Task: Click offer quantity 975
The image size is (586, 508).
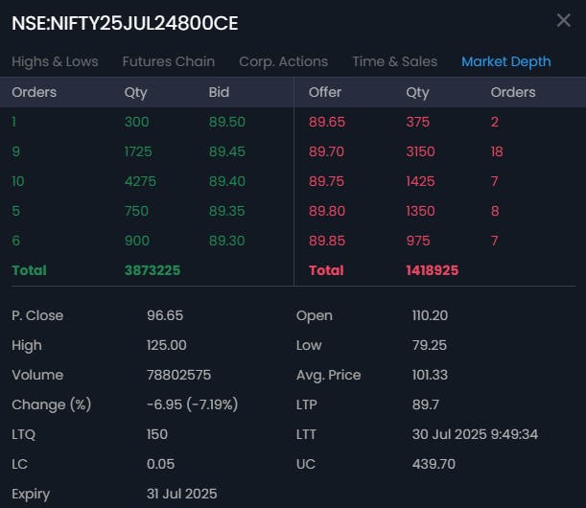Action: [x=418, y=241]
